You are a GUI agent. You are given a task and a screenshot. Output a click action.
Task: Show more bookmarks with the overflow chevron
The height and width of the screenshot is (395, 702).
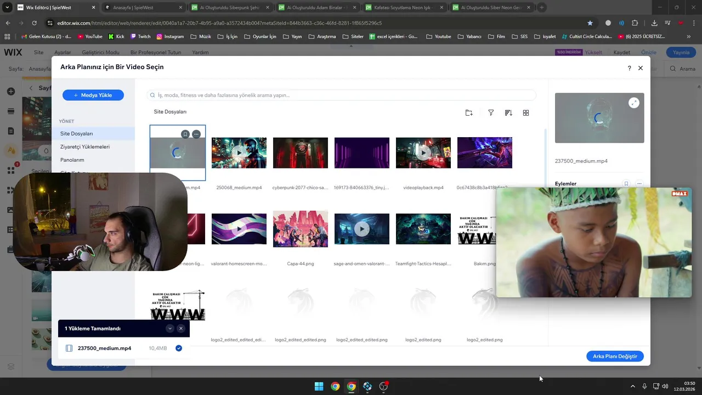689,36
